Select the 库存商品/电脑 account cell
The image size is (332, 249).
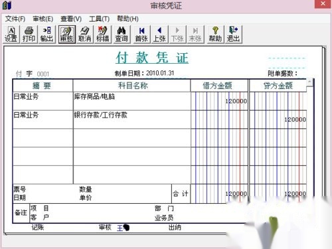[x=132, y=101]
